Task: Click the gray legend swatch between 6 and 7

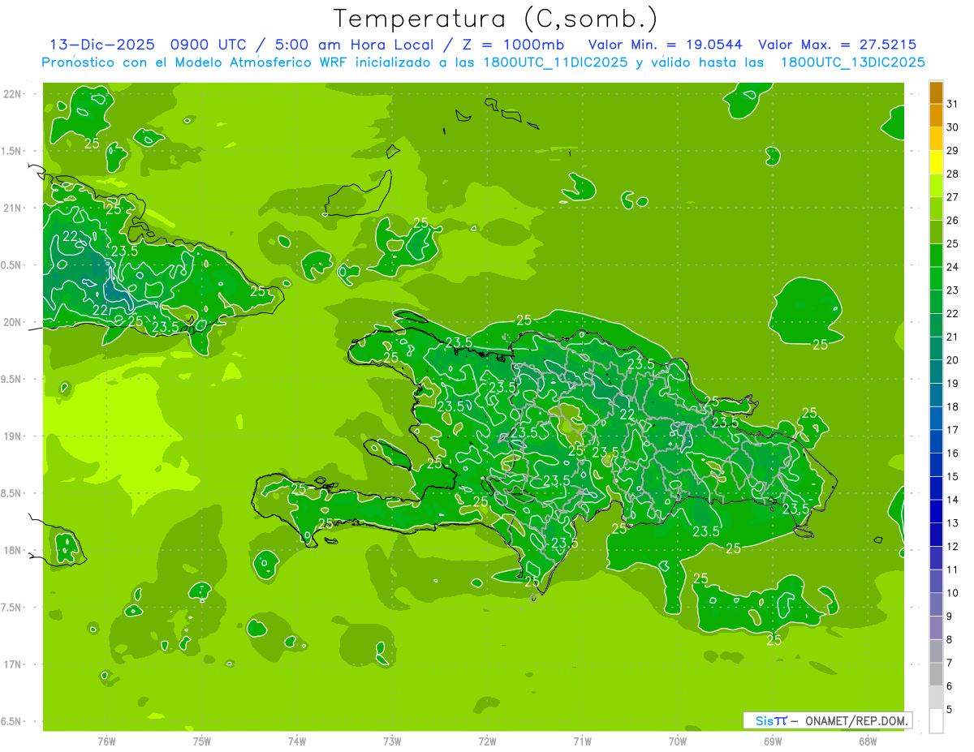Action: pos(936,675)
